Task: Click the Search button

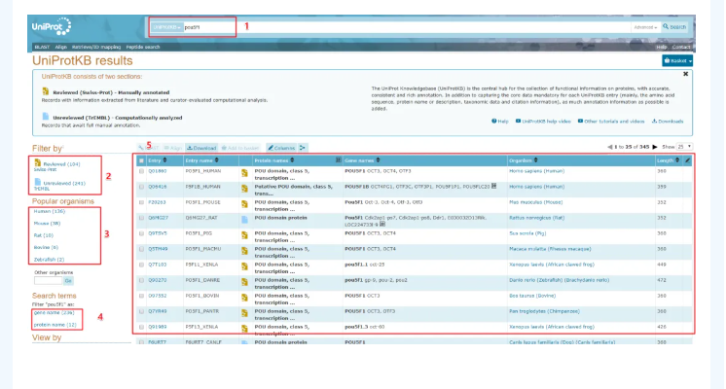Action: [674, 27]
